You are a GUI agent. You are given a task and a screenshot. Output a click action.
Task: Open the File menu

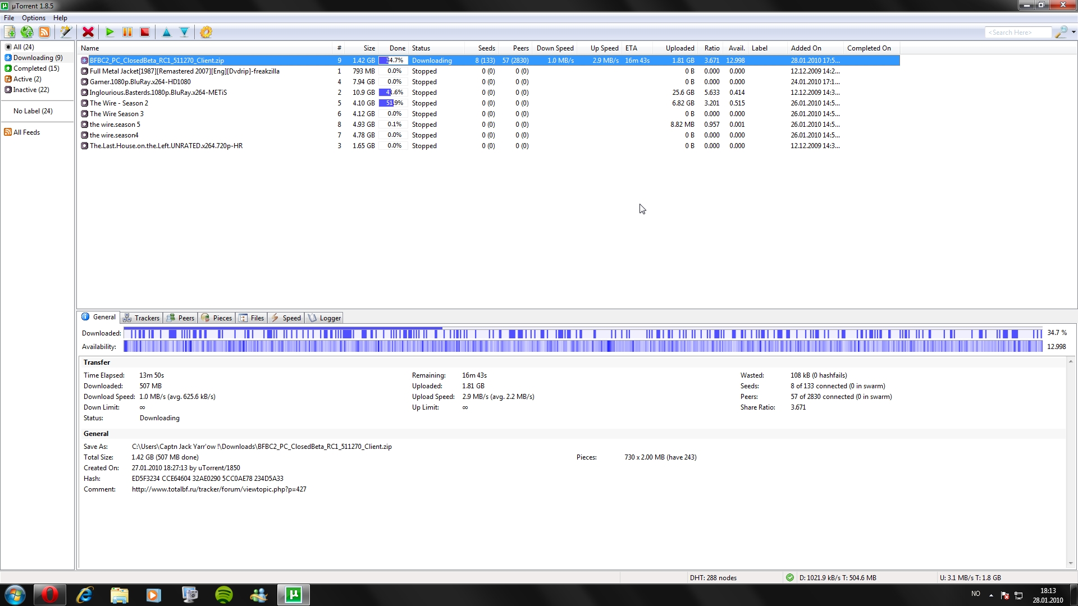[x=9, y=18]
